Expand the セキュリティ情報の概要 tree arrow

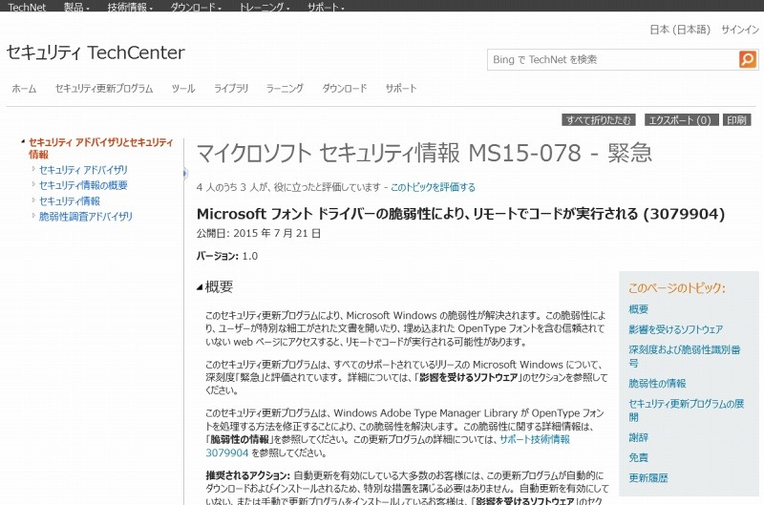(x=33, y=184)
